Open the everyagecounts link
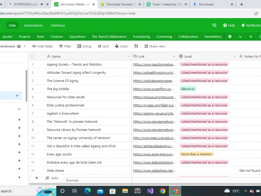This screenshot has height=196, width=261. 154,154
